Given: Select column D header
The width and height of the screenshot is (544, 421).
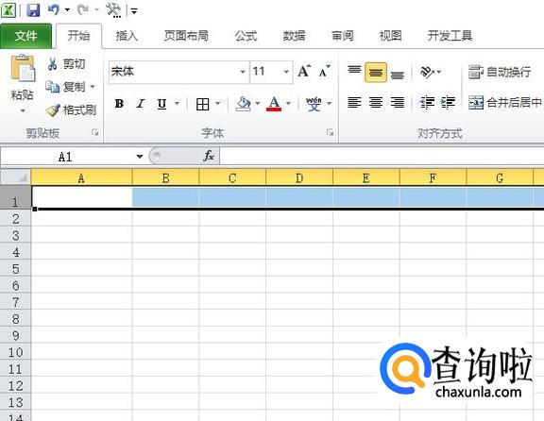Looking at the screenshot, I should [x=299, y=177].
